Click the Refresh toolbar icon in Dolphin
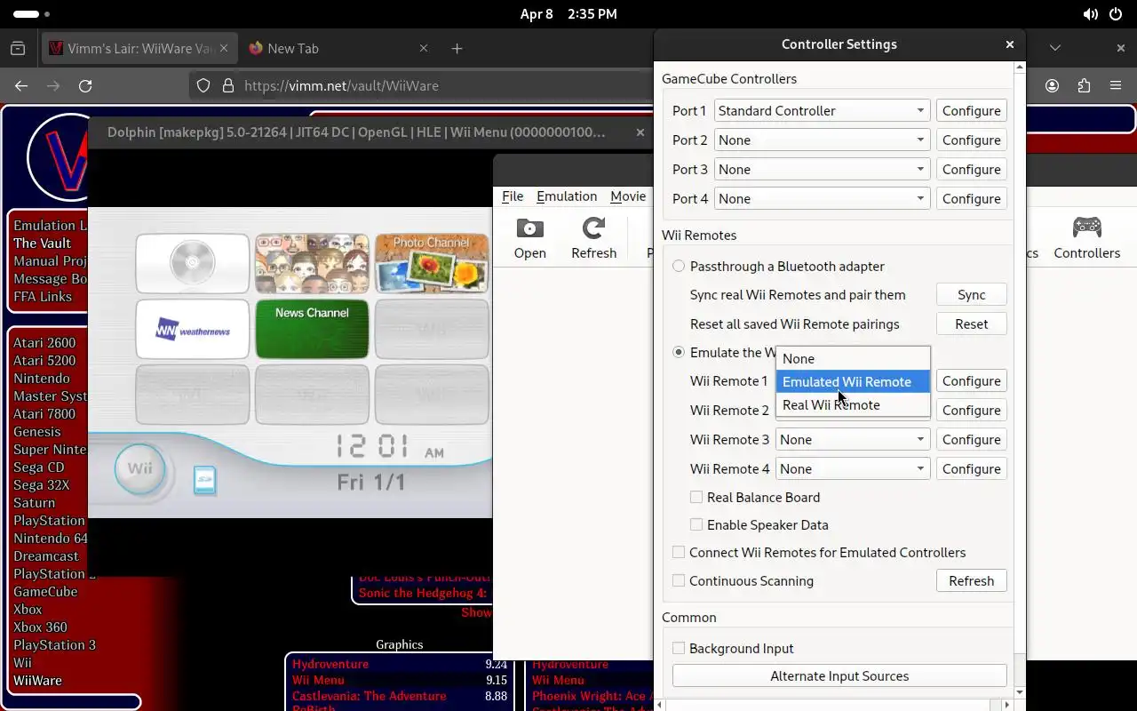Viewport: 1137px width, 711px height. coord(593,238)
